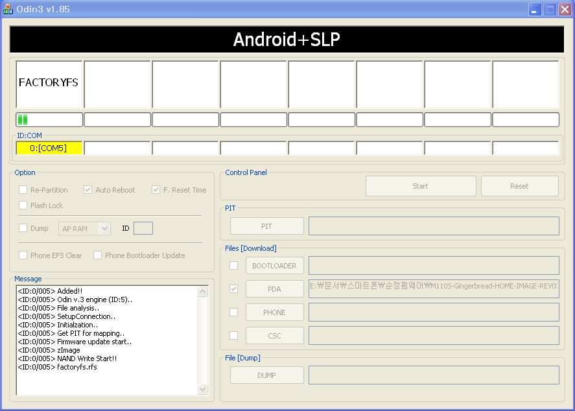Toggle the Re-Partition checkbox
575x411 pixels.
tap(23, 190)
